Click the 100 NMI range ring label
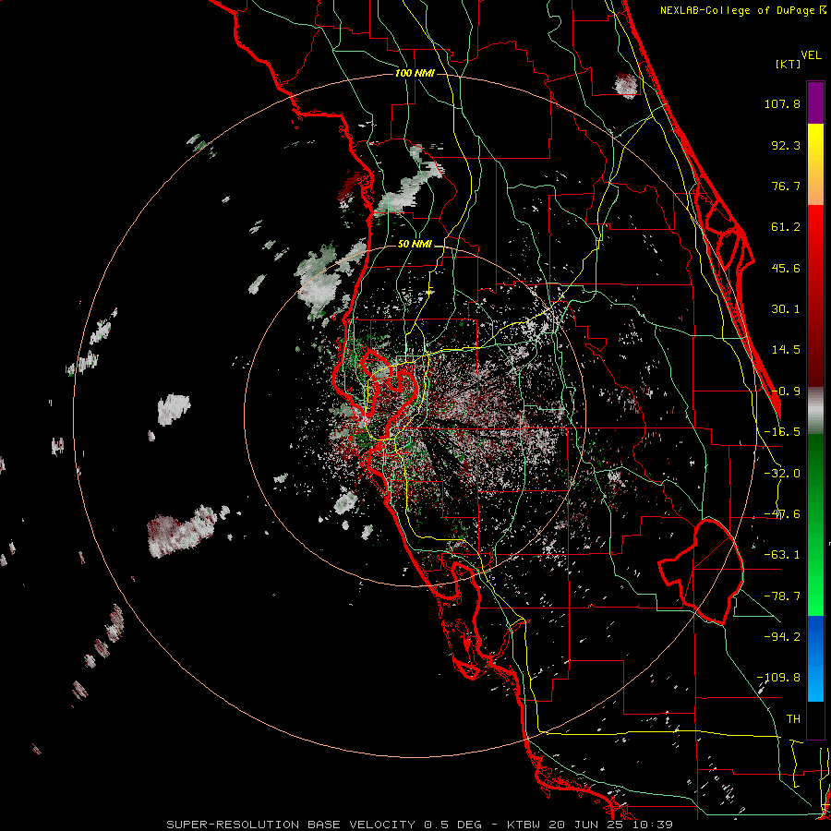 415,73
